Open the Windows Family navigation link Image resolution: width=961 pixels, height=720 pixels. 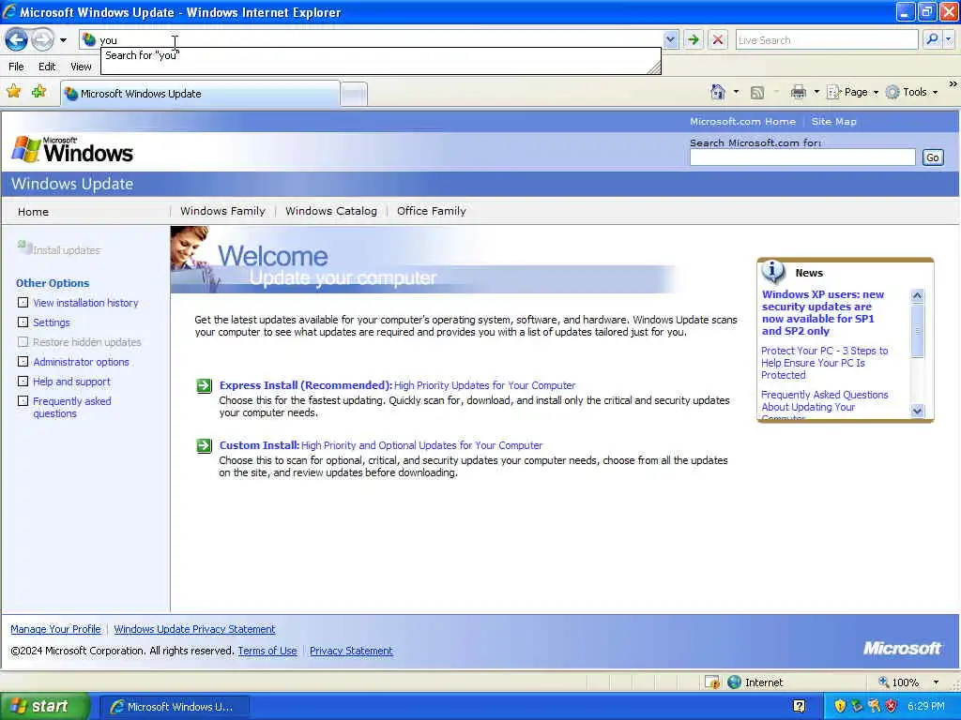222,211
